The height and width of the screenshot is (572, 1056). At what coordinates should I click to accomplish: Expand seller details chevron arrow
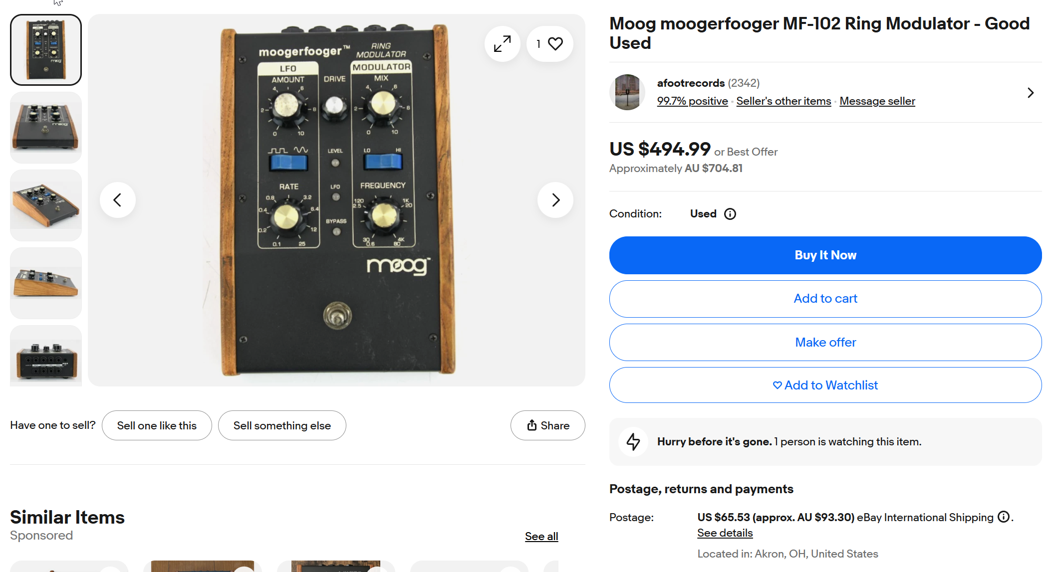[1031, 93]
